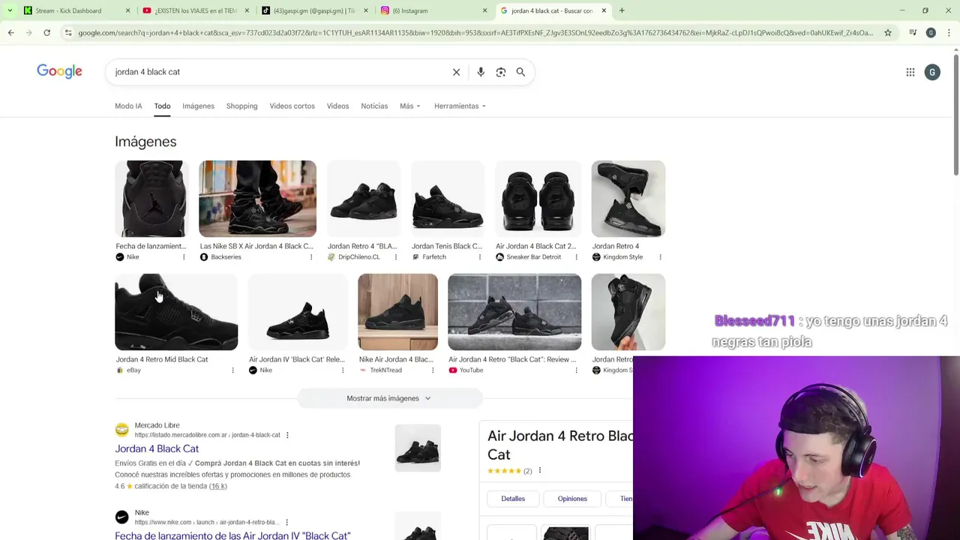The width and height of the screenshot is (960, 540).
Task: Open the Google apps grid icon
Action: 910,72
